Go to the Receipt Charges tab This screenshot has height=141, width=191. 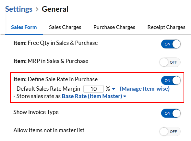[x=166, y=27]
